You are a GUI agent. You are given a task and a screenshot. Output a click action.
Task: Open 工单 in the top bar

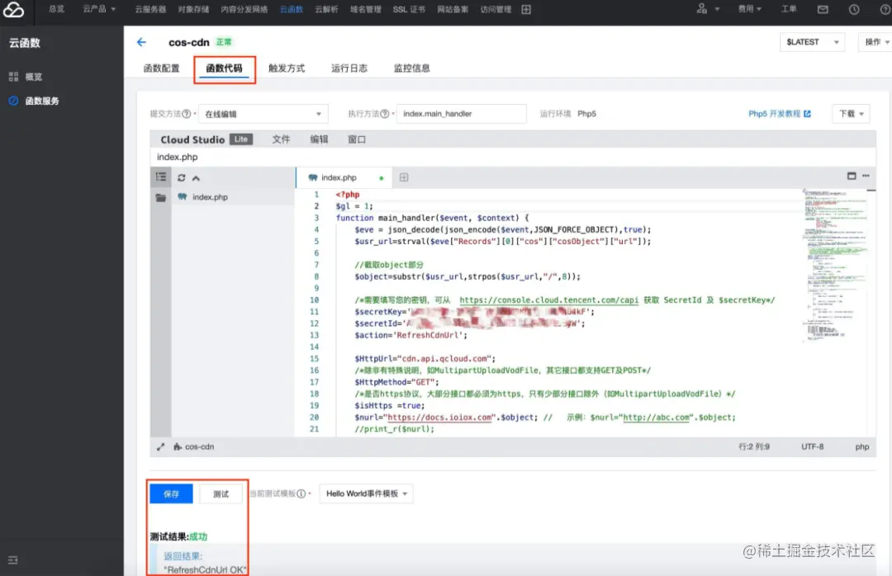(x=789, y=9)
